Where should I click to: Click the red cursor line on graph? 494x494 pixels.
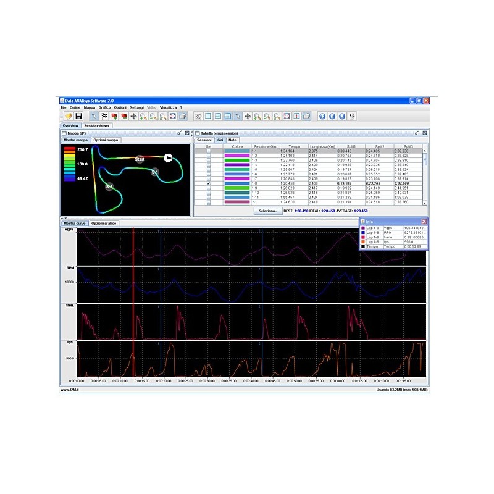click(x=133, y=302)
